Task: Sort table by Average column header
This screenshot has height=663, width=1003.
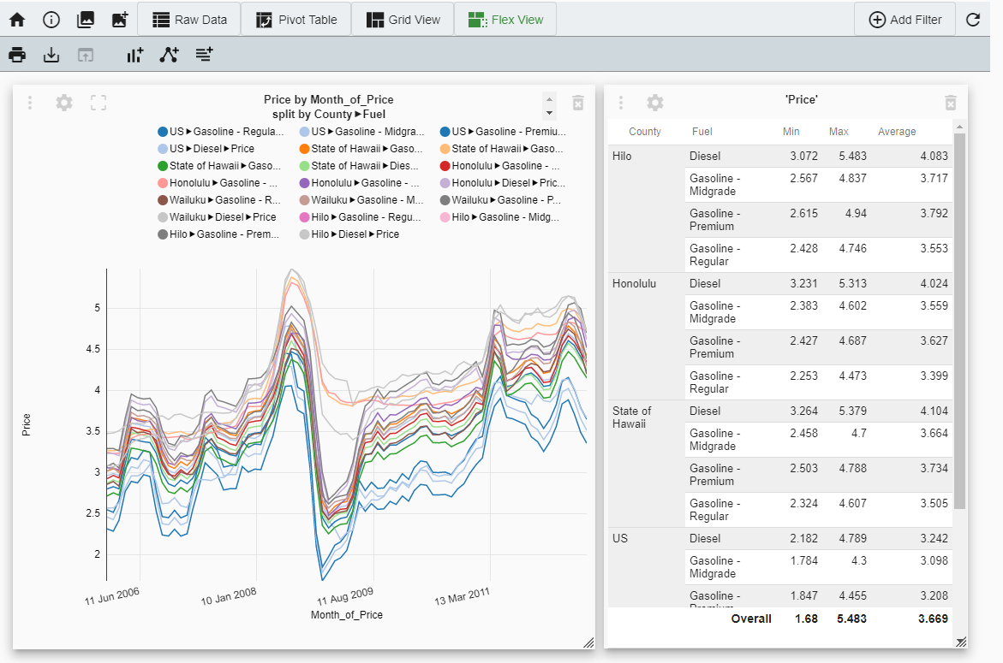Action: pos(897,132)
